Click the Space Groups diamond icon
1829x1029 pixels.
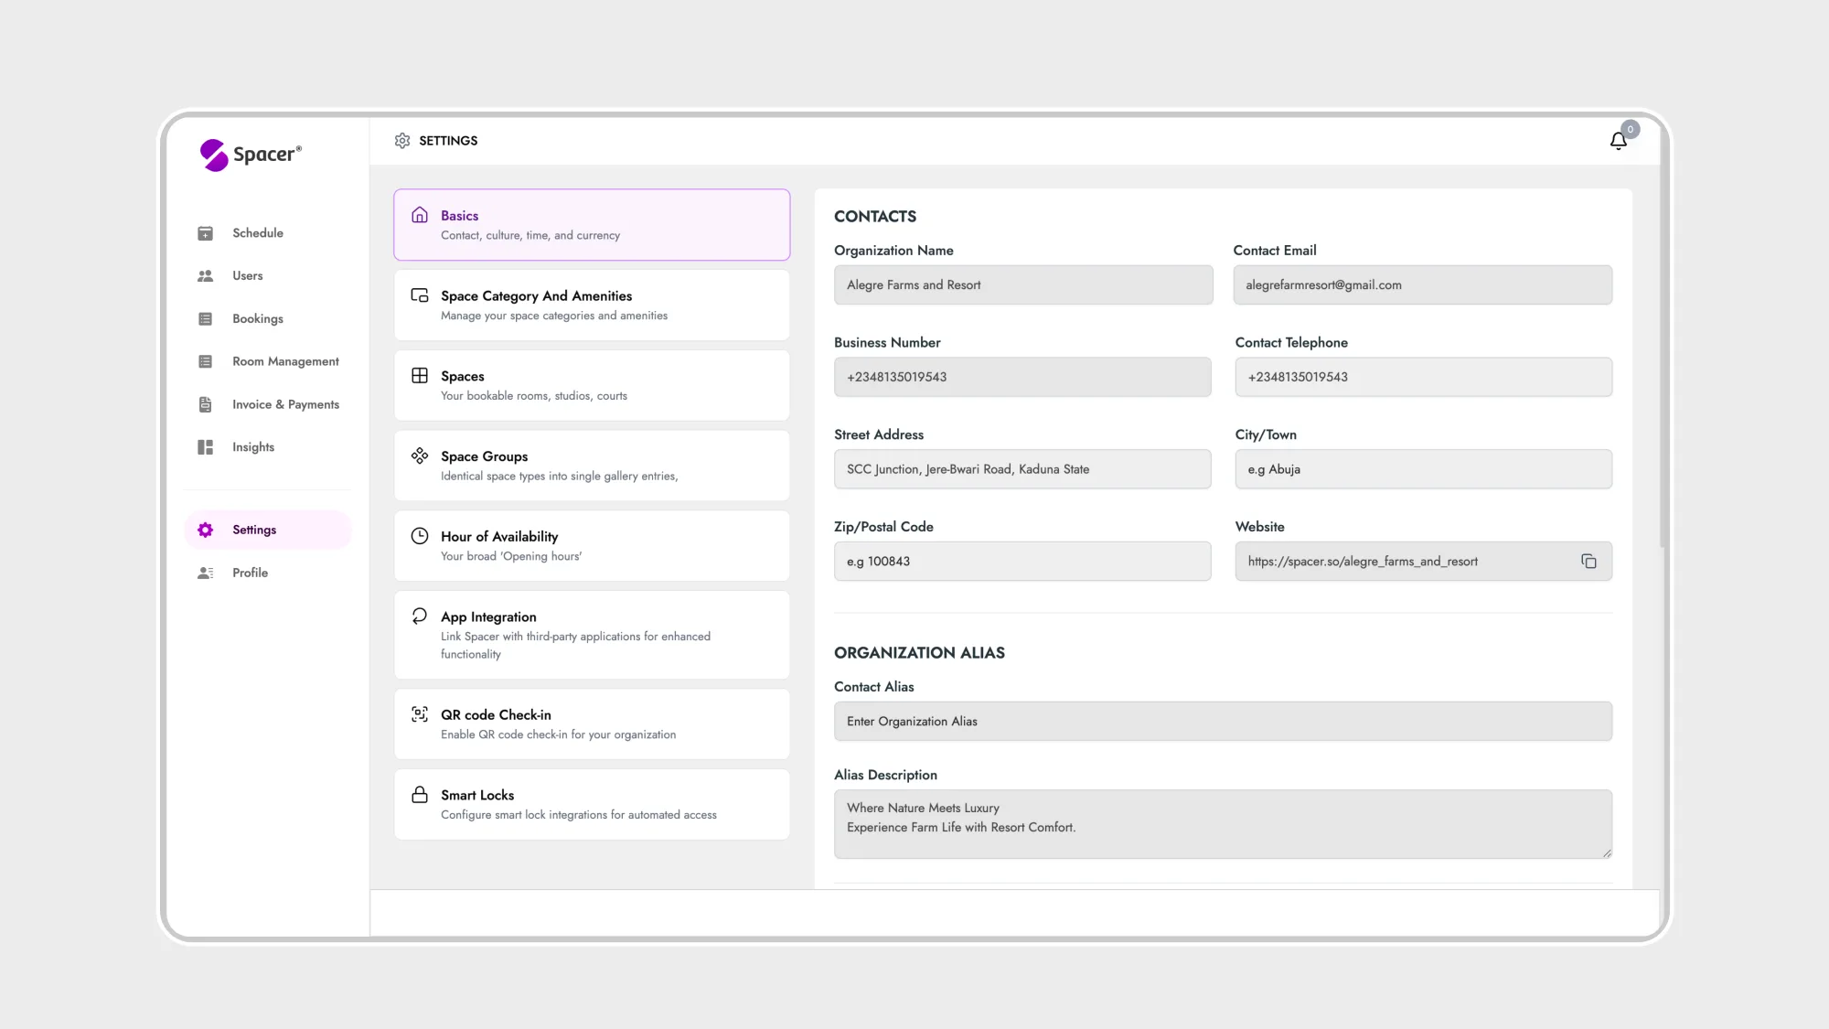420,456
